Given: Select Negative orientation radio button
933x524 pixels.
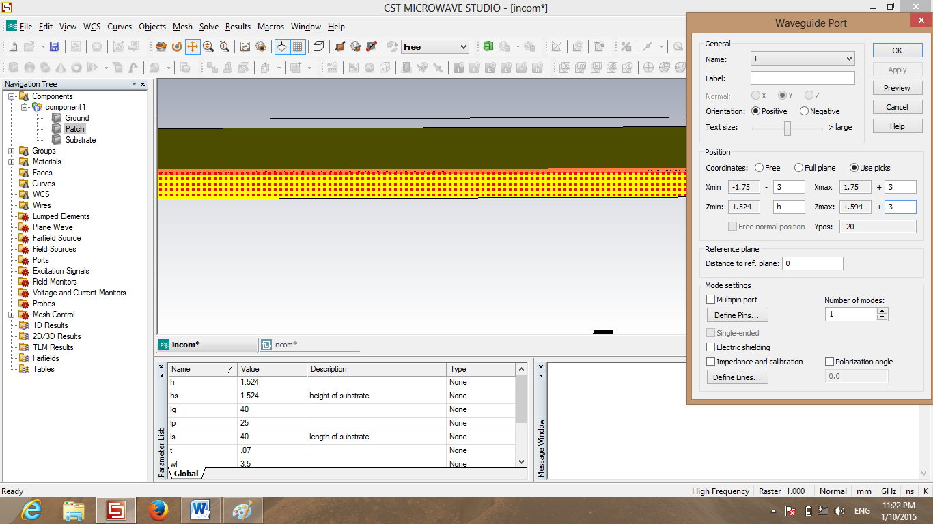Looking at the screenshot, I should pyautogui.click(x=804, y=111).
